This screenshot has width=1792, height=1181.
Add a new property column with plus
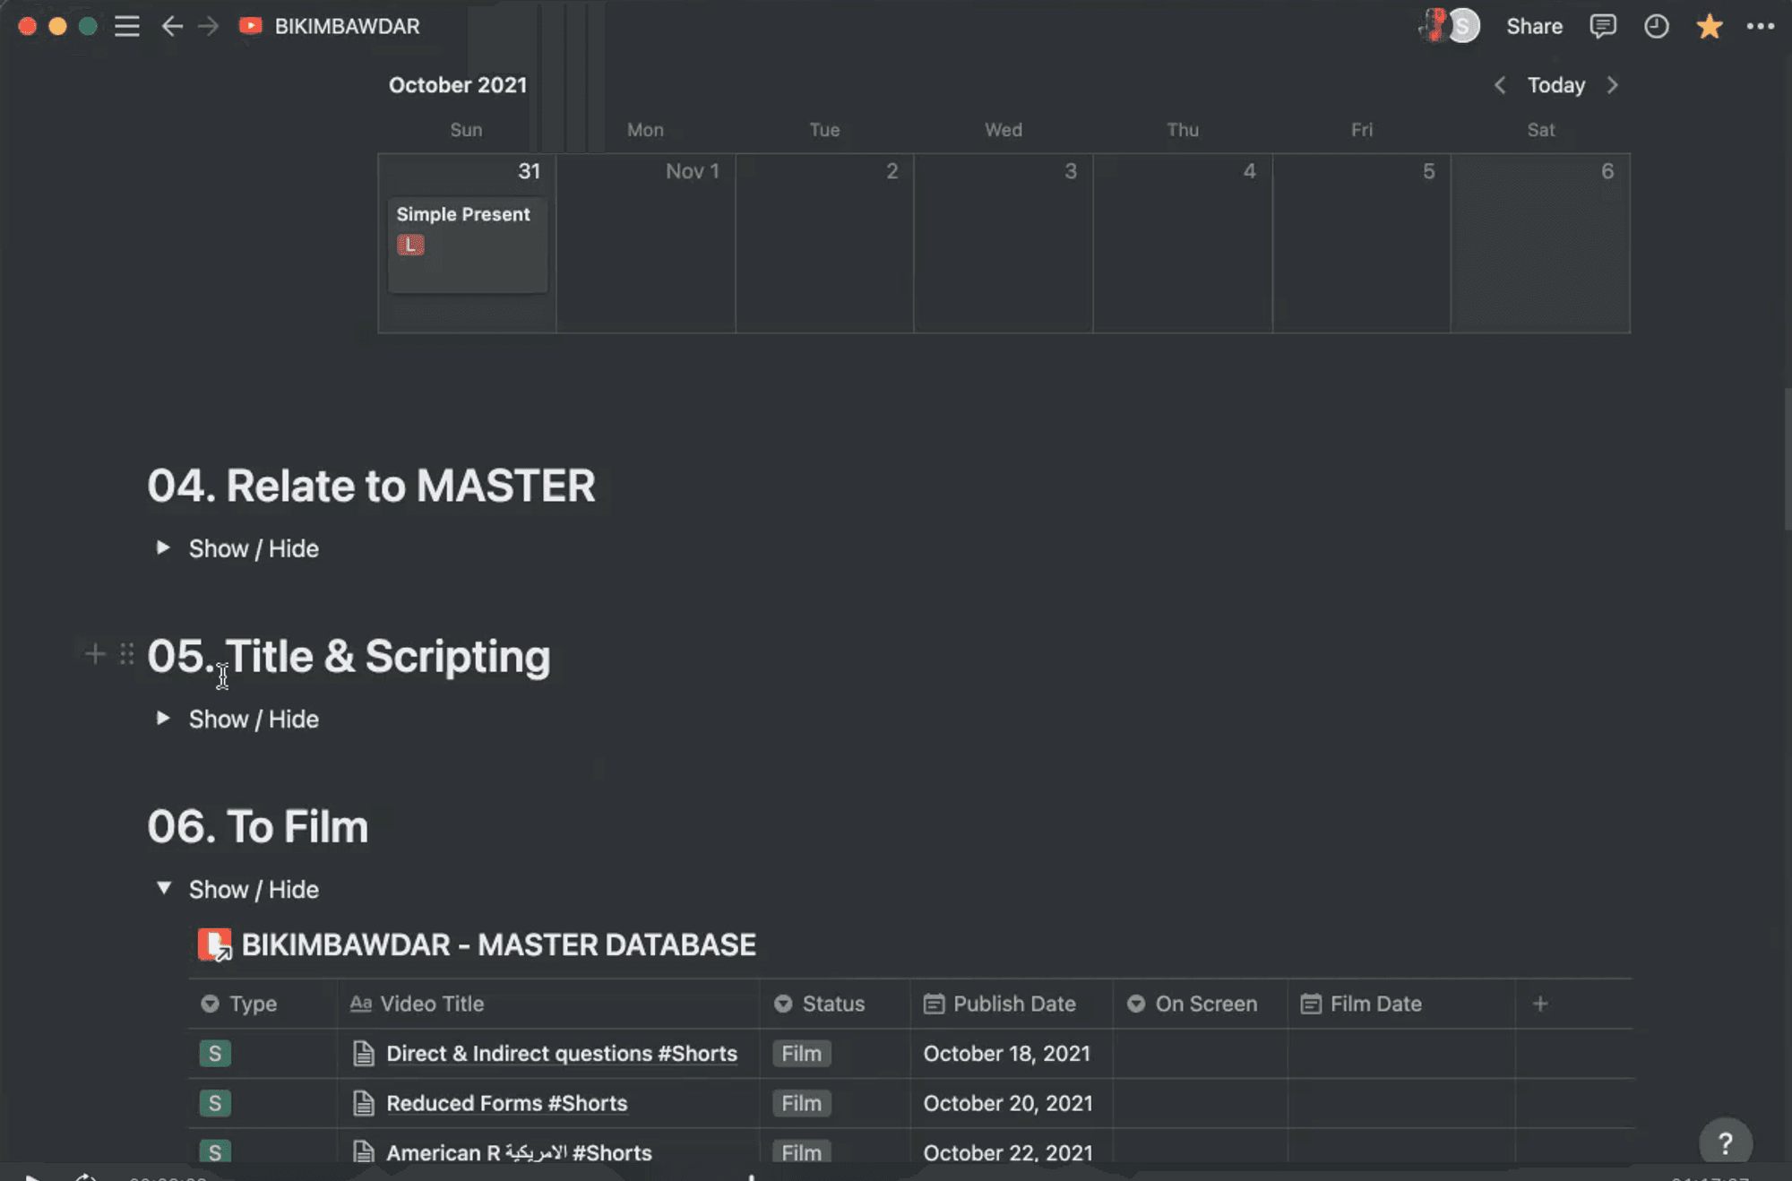1540,1004
